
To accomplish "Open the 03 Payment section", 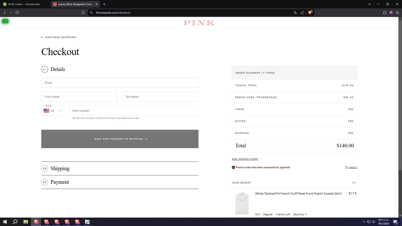I will click(x=120, y=182).
